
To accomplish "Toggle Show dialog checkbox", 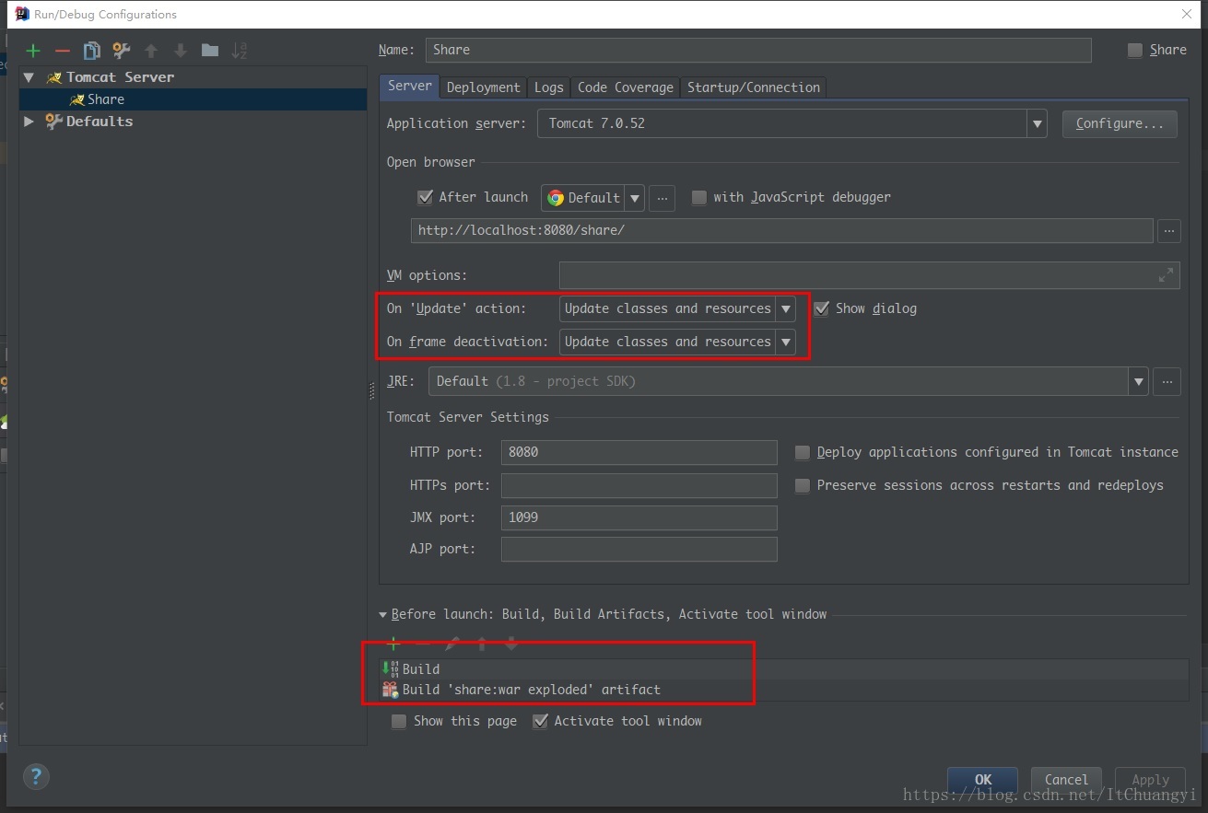I will tap(821, 308).
